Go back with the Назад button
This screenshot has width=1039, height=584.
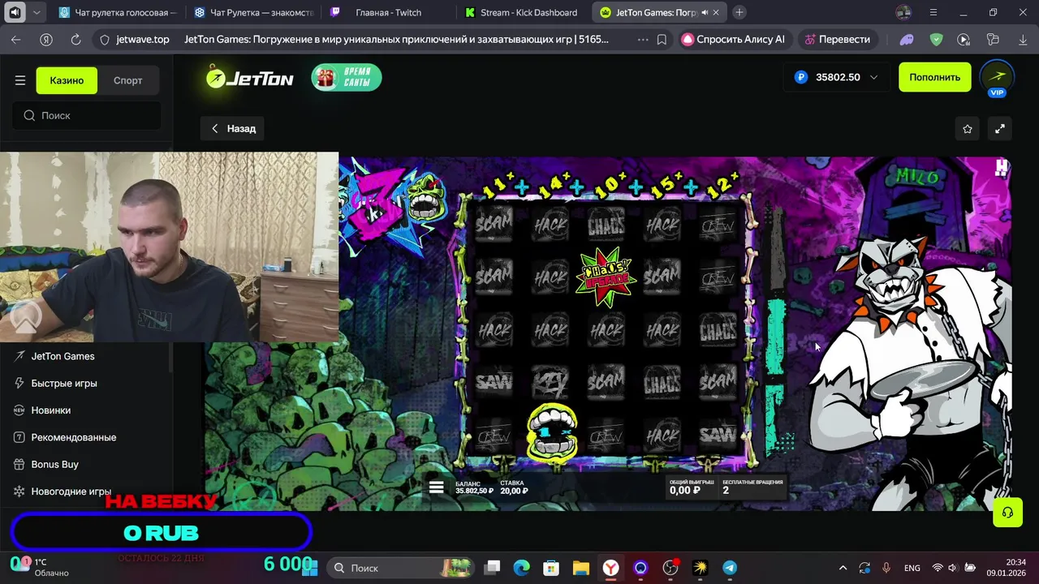[x=233, y=128]
